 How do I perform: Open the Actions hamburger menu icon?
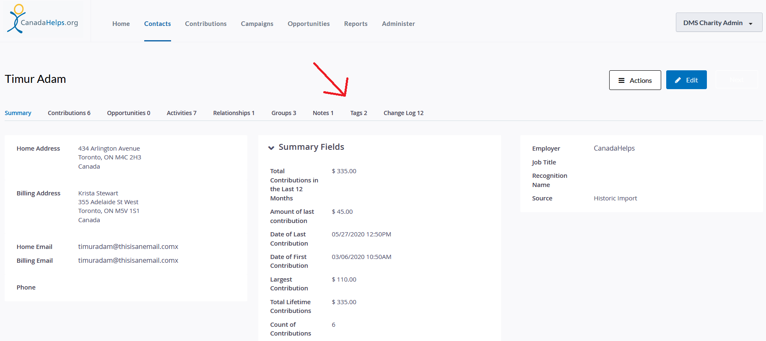pos(621,80)
